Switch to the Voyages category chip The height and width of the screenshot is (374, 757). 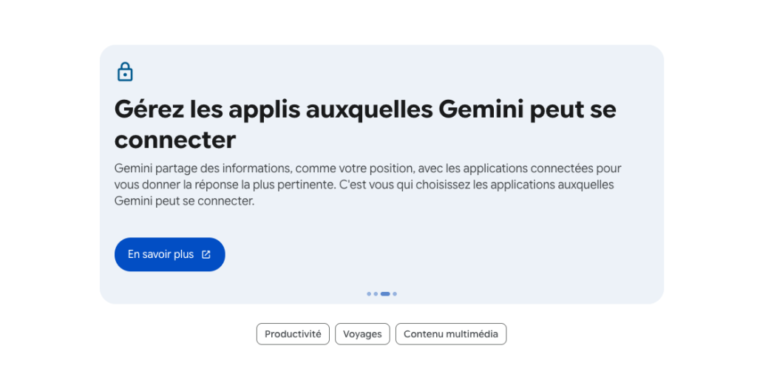tap(362, 334)
